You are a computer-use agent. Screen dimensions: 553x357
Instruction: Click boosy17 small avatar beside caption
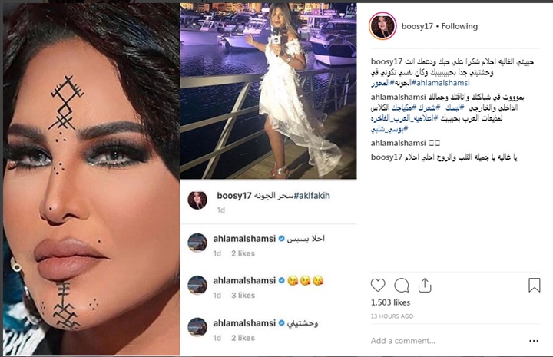click(197, 200)
